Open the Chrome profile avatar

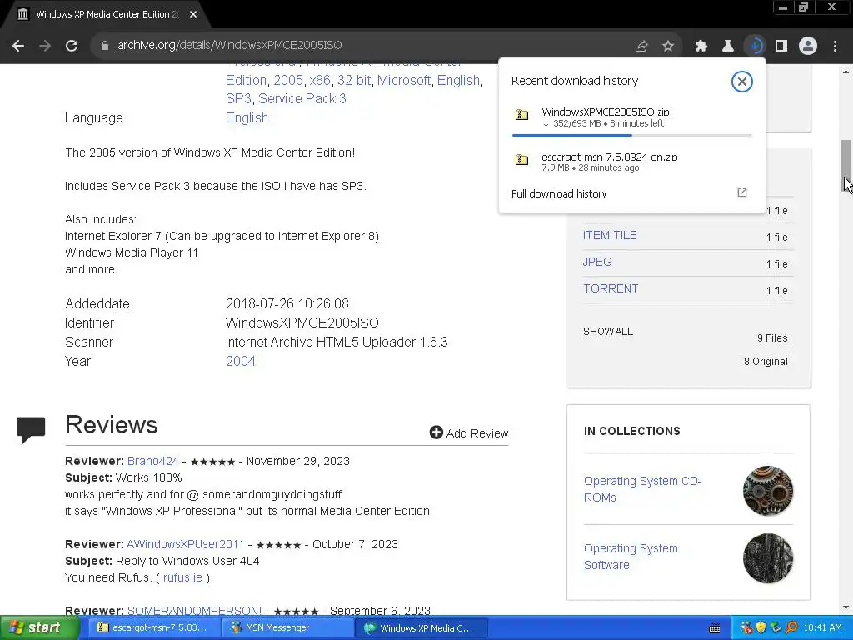(808, 47)
